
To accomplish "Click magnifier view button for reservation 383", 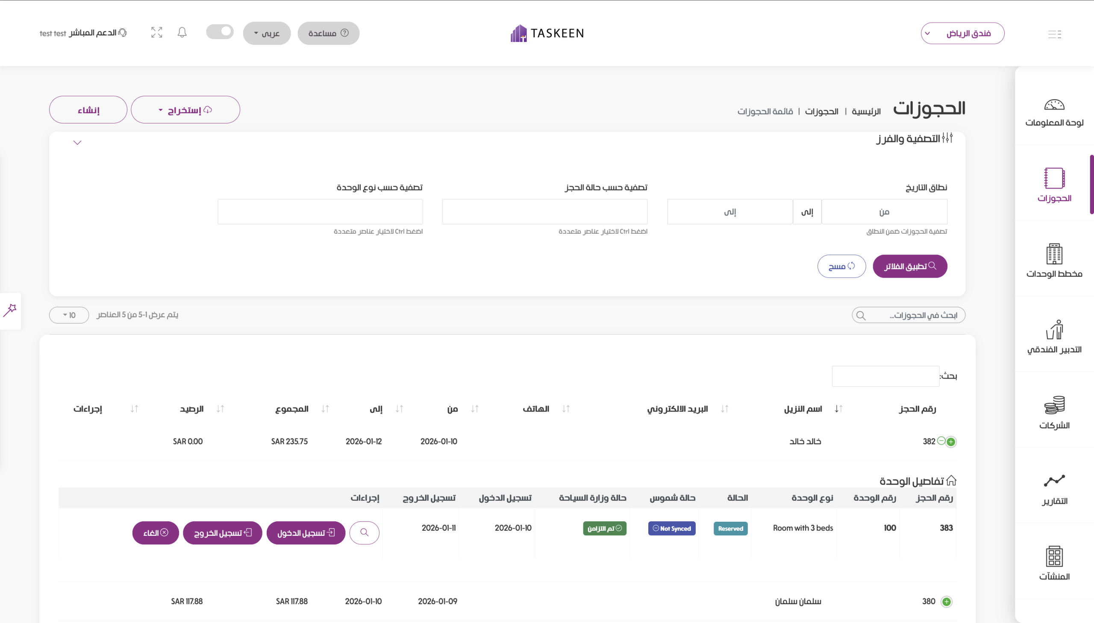I will tap(364, 533).
